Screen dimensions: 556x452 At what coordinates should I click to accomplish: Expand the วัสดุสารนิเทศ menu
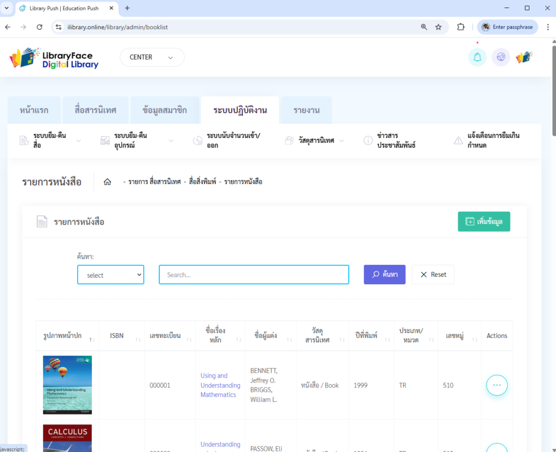point(315,141)
